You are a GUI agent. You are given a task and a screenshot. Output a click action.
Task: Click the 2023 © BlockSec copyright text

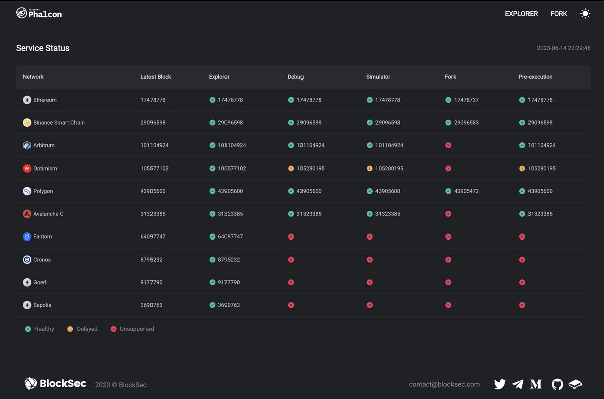(x=121, y=385)
